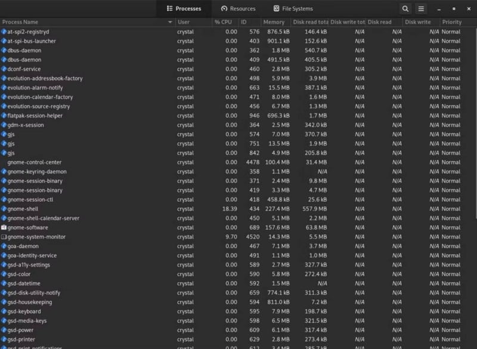Open the hamburger menu in the header bar
Screen dimensions: 477x349
(x=421, y=8)
